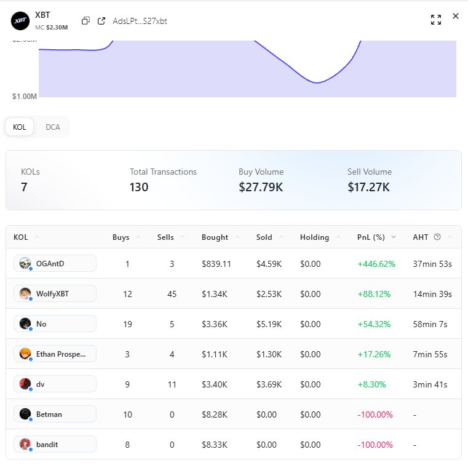Viewport: 468px width, 468px height.
Task: Open dv trader avatar
Action: pos(25,384)
